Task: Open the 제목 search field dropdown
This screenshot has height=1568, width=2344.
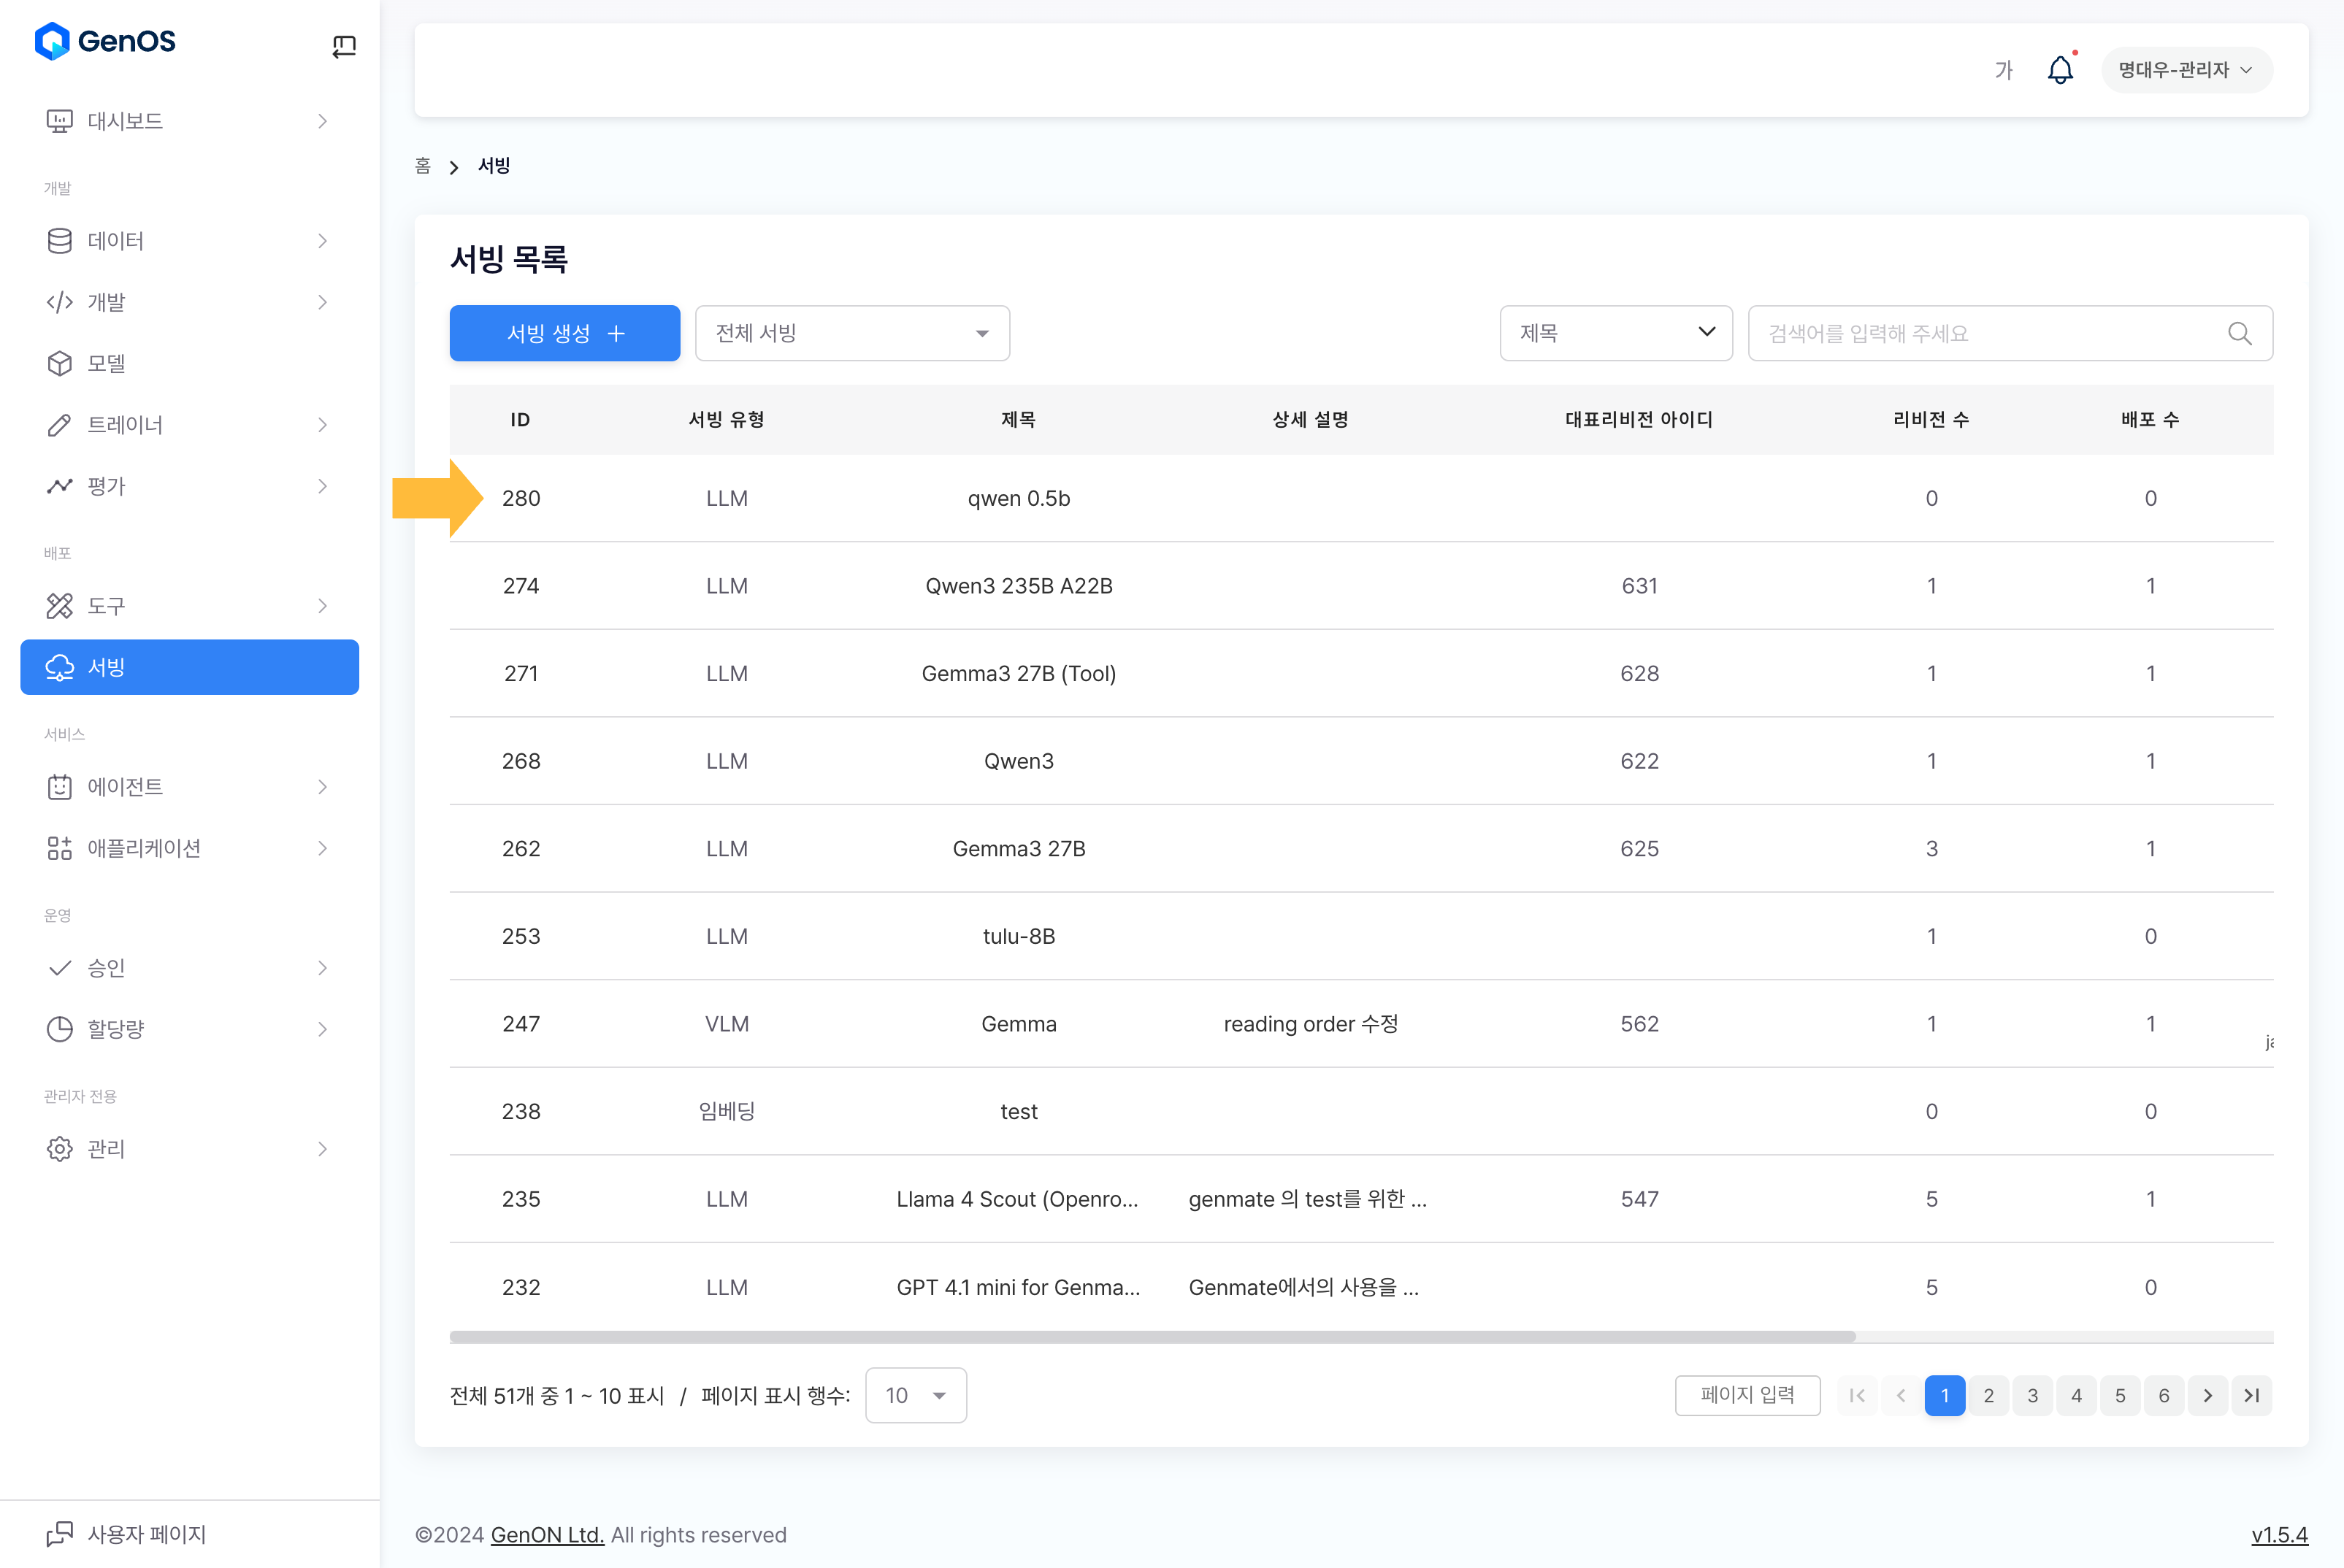Action: (x=1615, y=333)
